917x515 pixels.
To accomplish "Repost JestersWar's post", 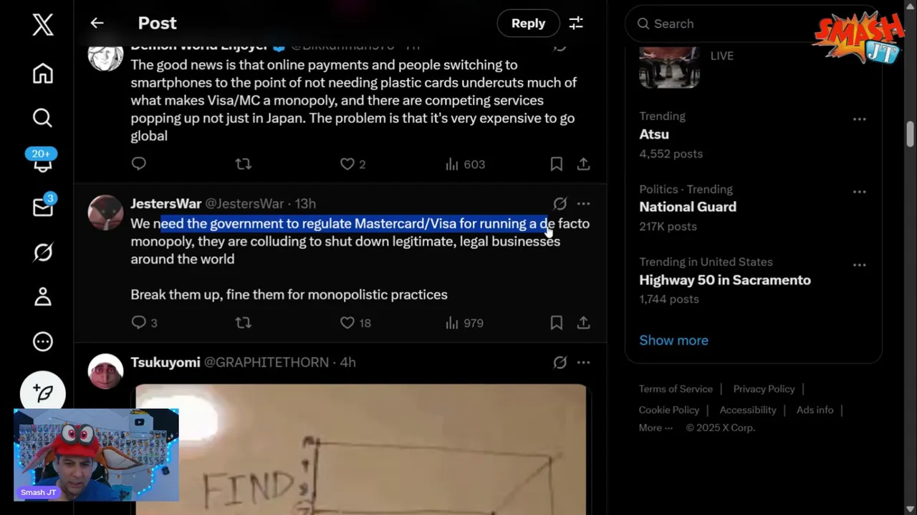I will 244,323.
